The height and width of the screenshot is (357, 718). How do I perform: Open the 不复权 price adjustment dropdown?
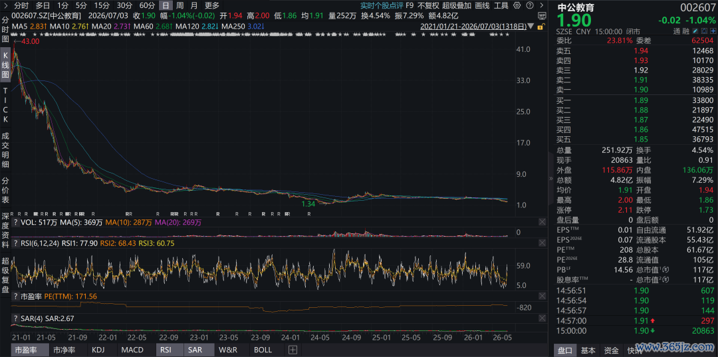[x=428, y=6]
